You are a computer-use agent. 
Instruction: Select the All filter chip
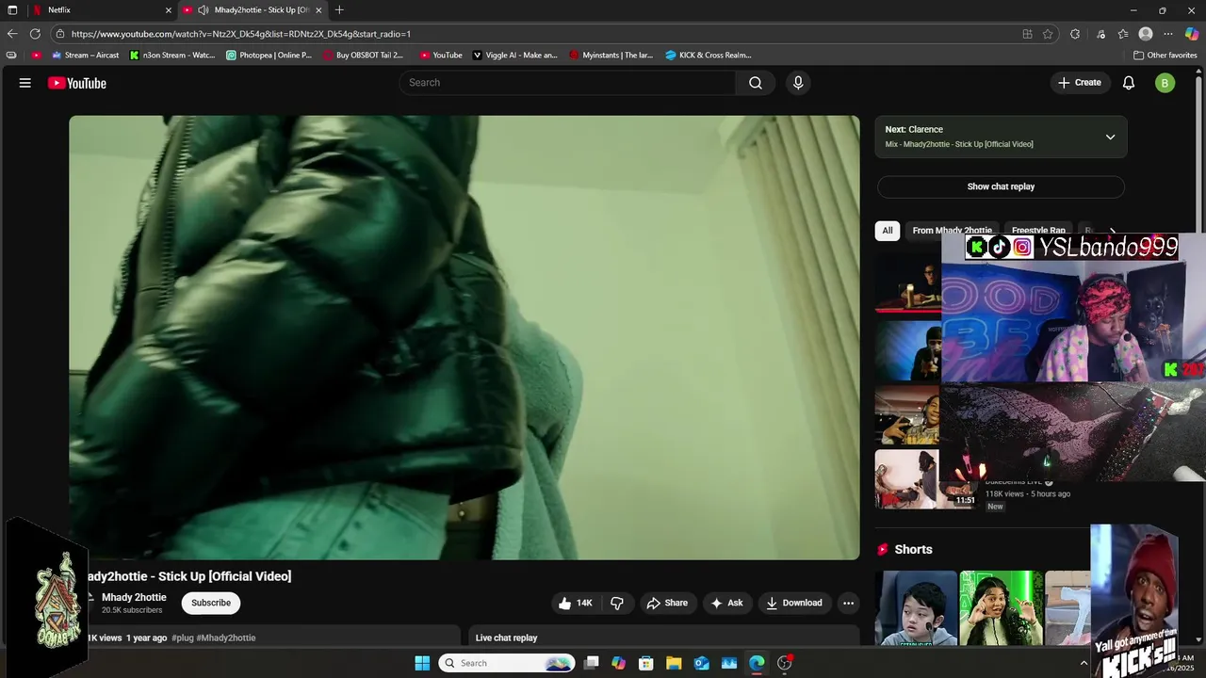tap(888, 230)
